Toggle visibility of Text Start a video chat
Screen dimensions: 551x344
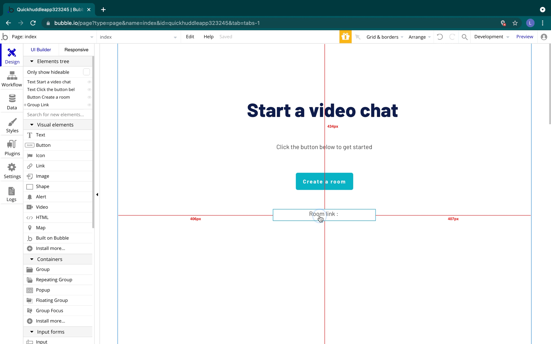tap(89, 82)
